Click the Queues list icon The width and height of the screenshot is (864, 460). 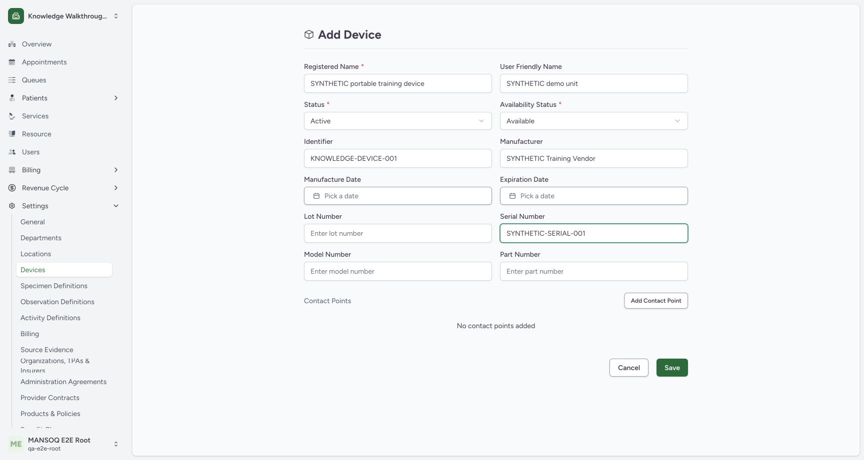pyautogui.click(x=12, y=80)
